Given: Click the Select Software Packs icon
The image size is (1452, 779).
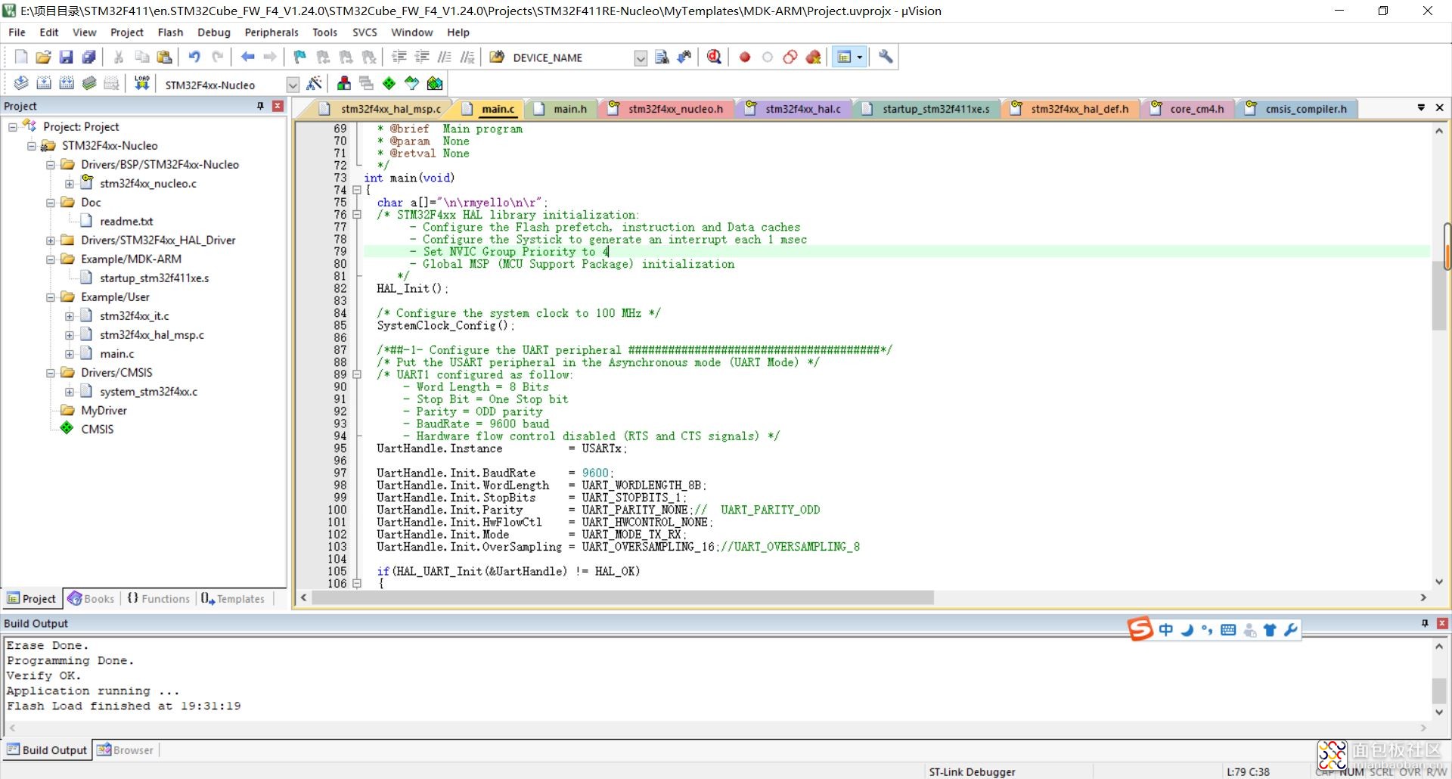Looking at the screenshot, I should tap(411, 83).
